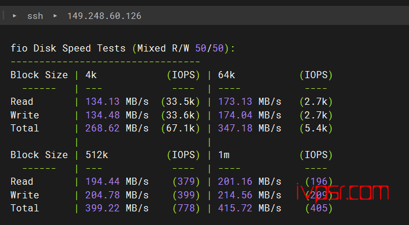Click the 4k write IOPS value 33.6k
Screen dimensions: 409x225
click(181, 115)
